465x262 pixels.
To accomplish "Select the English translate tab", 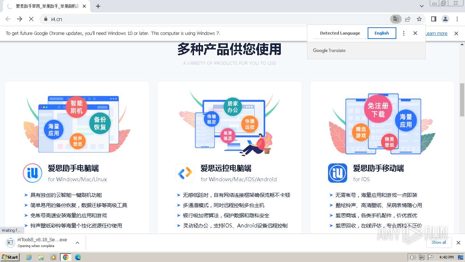I will [382, 33].
